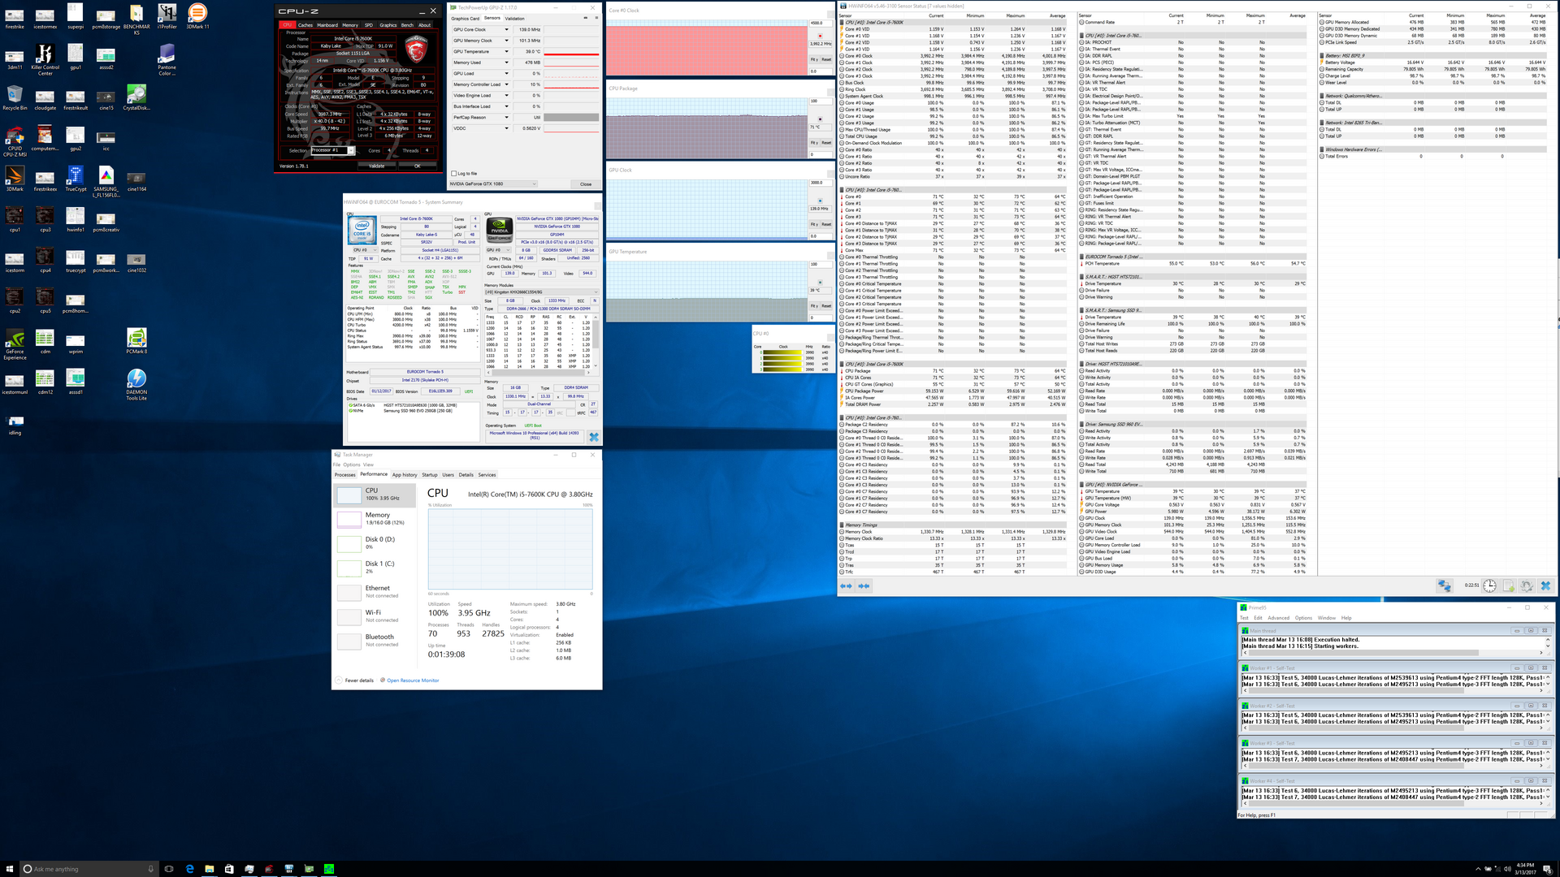
Task: Click Cortana Ask me anything search box
Action: 88,869
